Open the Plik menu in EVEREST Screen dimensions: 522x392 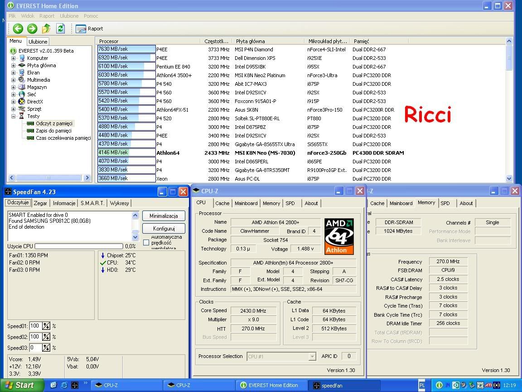coord(12,16)
